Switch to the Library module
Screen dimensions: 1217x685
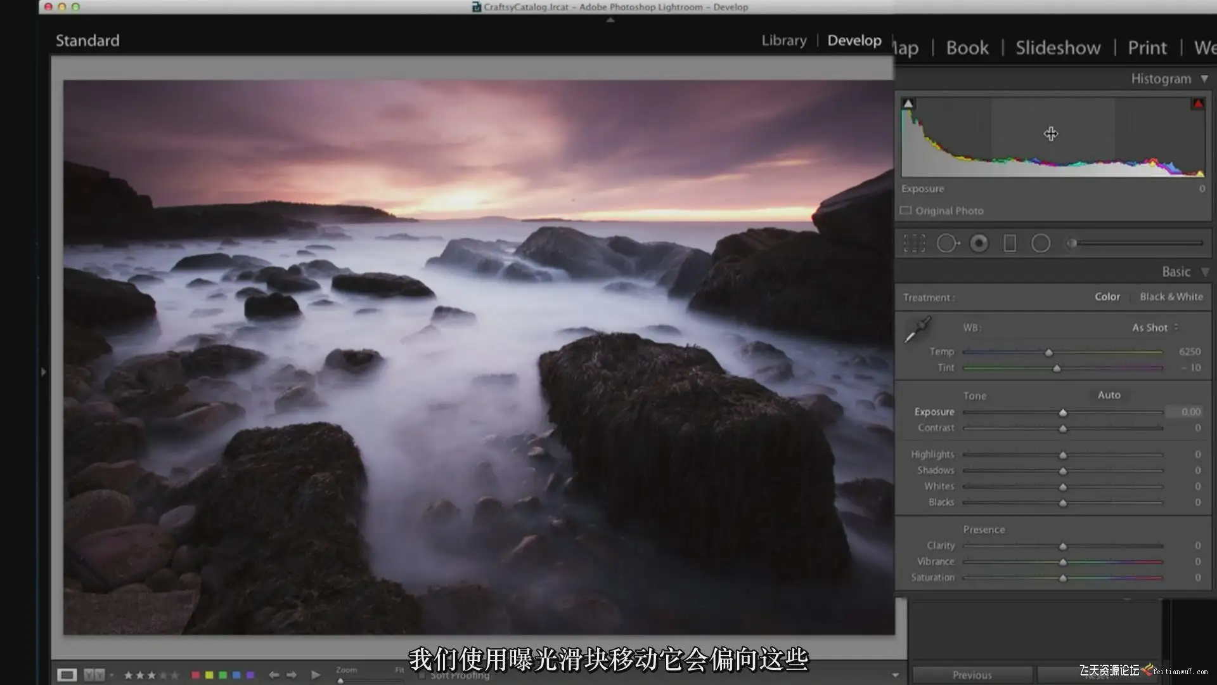(784, 41)
